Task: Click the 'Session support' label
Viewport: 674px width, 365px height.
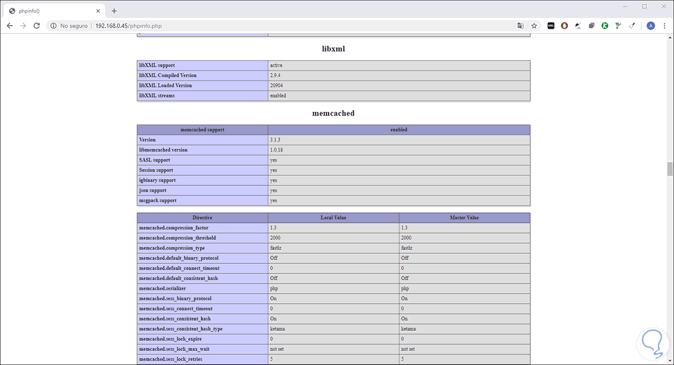Action: (156, 170)
